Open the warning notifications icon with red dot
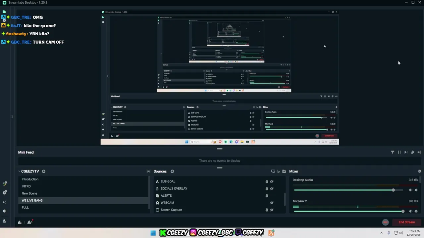This screenshot has width=424, height=238. click(x=30, y=222)
